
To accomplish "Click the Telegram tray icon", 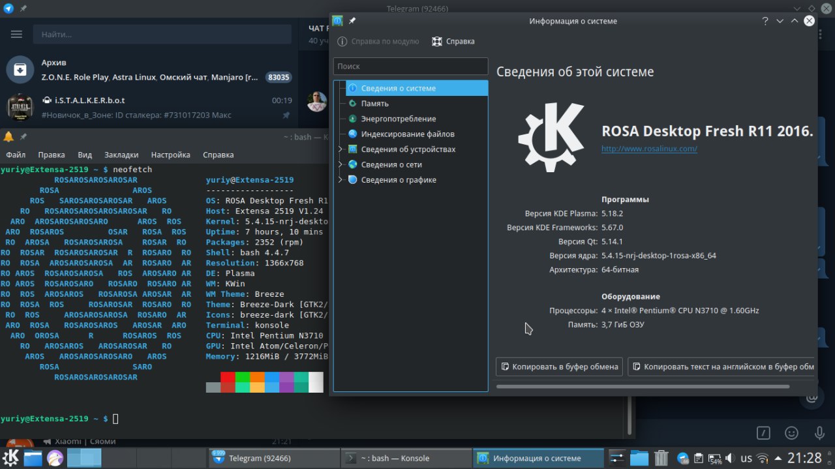I will (683, 458).
